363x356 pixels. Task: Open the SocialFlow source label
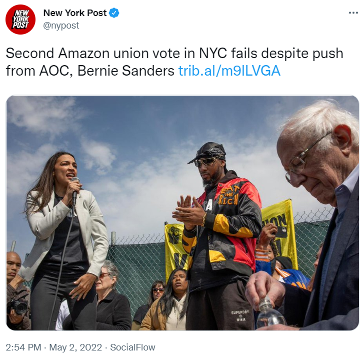tap(132, 347)
